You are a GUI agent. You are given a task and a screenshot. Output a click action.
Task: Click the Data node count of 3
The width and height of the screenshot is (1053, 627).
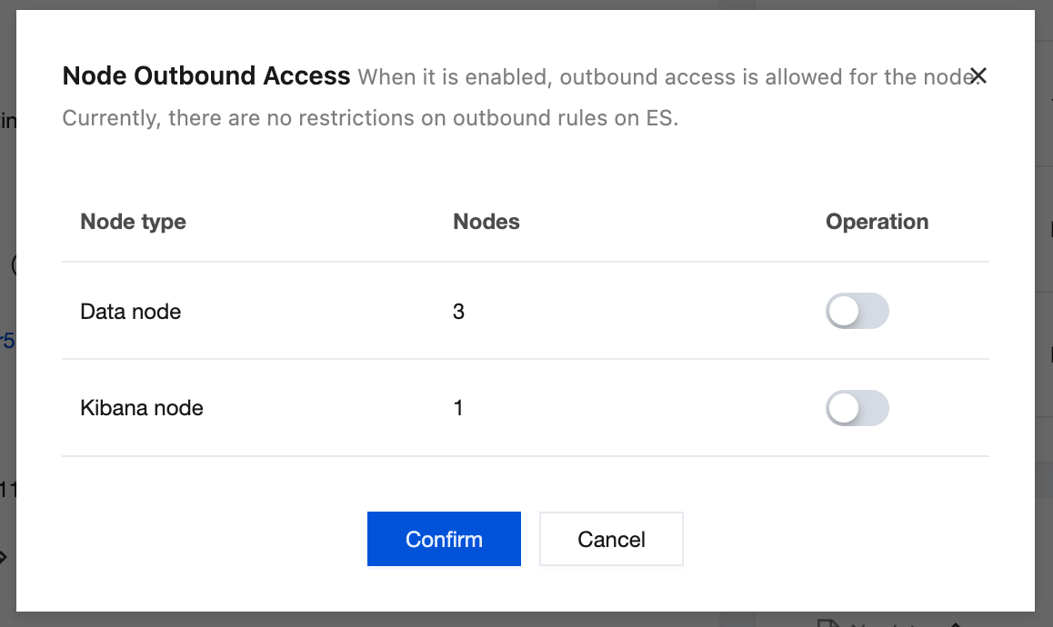pyautogui.click(x=458, y=312)
